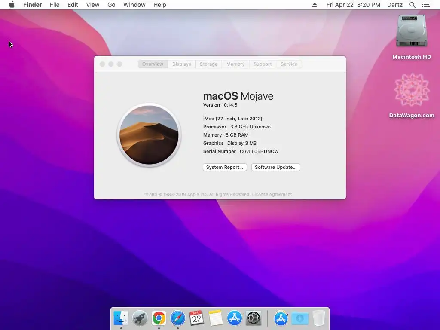Select the Overview tab
Screen dimensions: 440x330
(x=153, y=64)
